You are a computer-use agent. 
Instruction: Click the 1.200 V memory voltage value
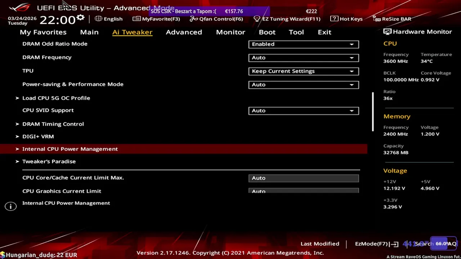(430, 134)
